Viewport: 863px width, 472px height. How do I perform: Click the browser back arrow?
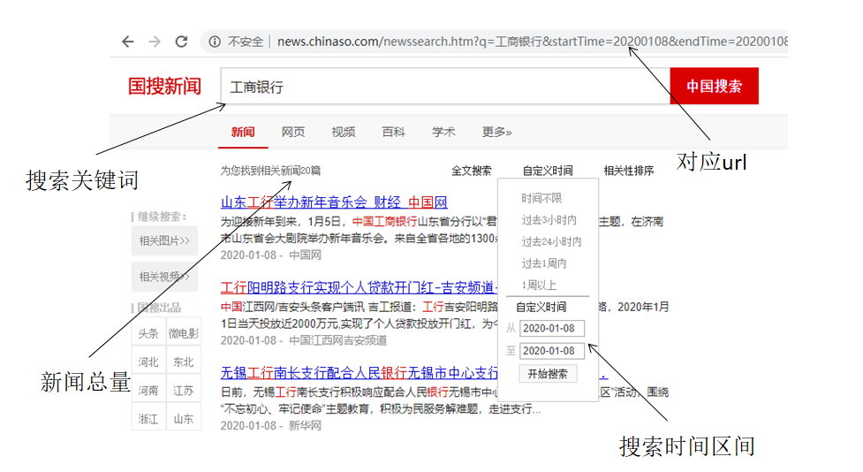(128, 42)
